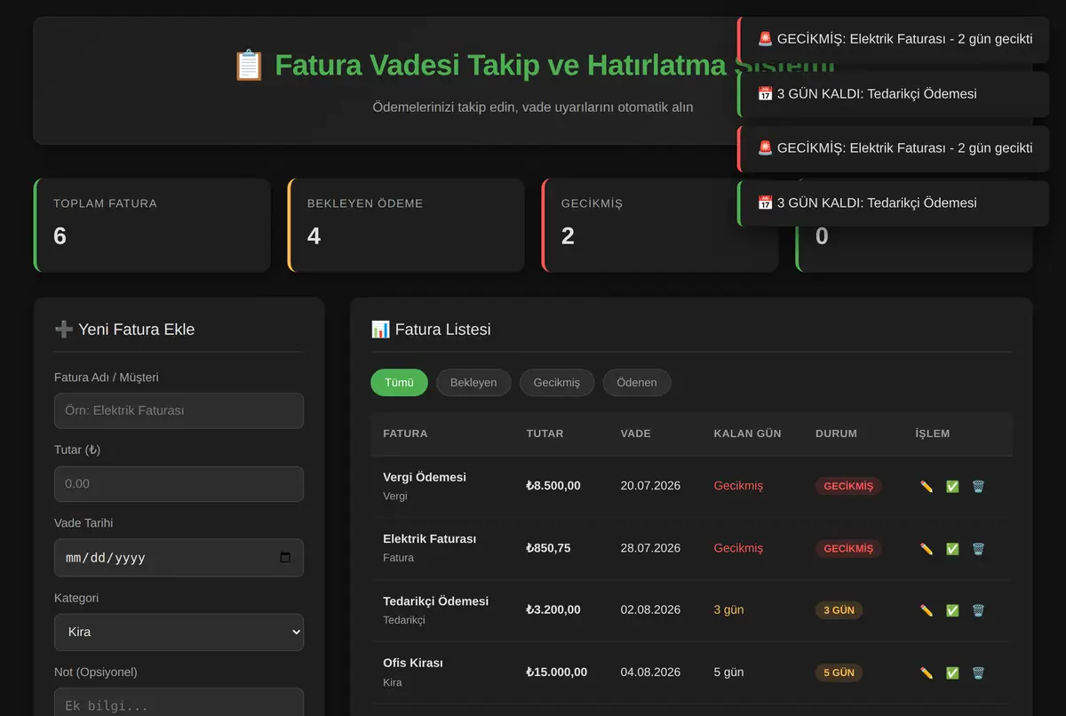
Task: Filter the list by Ödenen
Action: click(637, 383)
